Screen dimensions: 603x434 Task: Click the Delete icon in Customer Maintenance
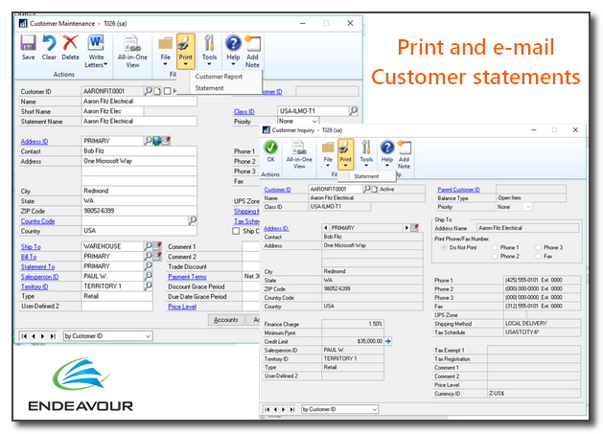(x=70, y=43)
